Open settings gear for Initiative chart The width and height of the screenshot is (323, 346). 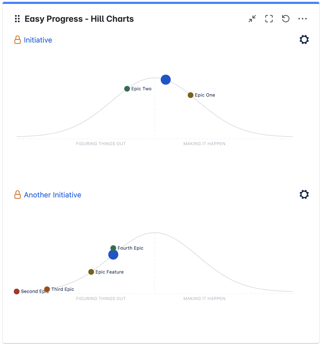[x=304, y=40]
